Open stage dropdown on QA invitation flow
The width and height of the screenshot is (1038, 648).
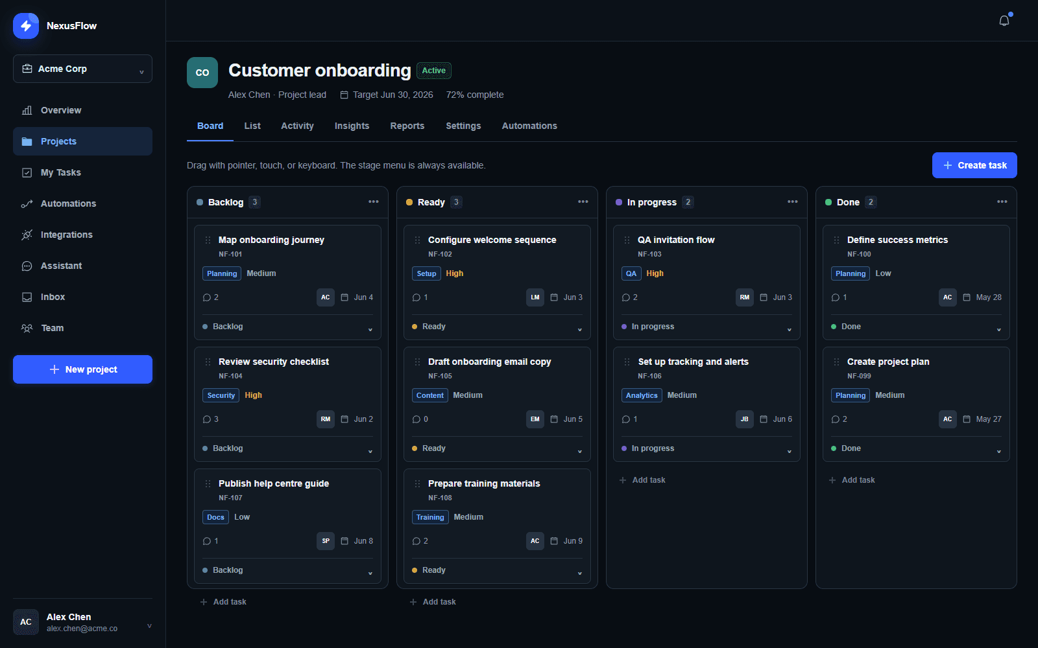(706, 327)
